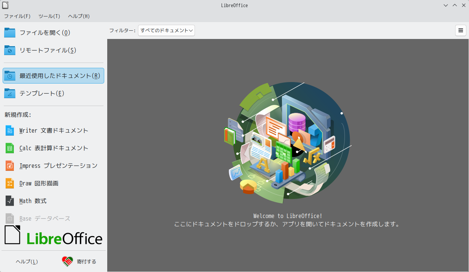Open the ファイル(F) menu
The width and height of the screenshot is (469, 272).
[17, 16]
